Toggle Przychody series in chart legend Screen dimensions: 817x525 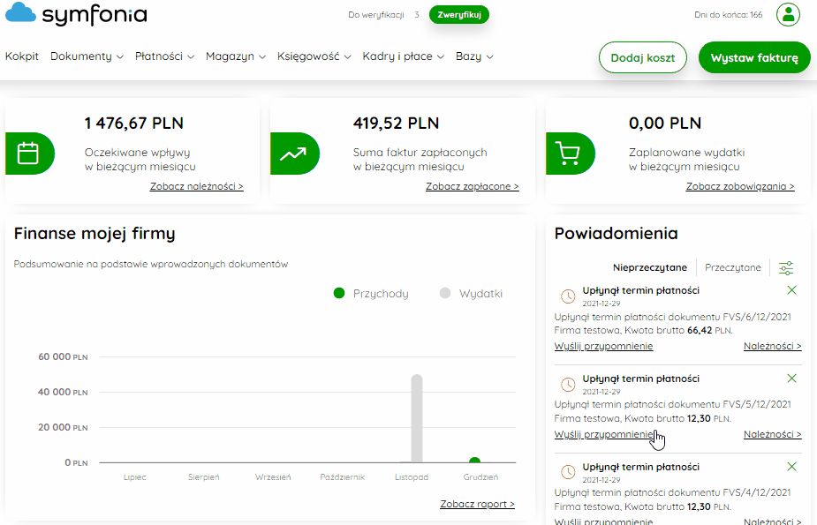370,294
